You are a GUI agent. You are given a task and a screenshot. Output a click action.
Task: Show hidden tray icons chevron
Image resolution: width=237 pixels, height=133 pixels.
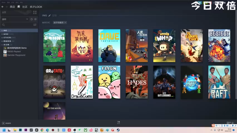coord(211,130)
